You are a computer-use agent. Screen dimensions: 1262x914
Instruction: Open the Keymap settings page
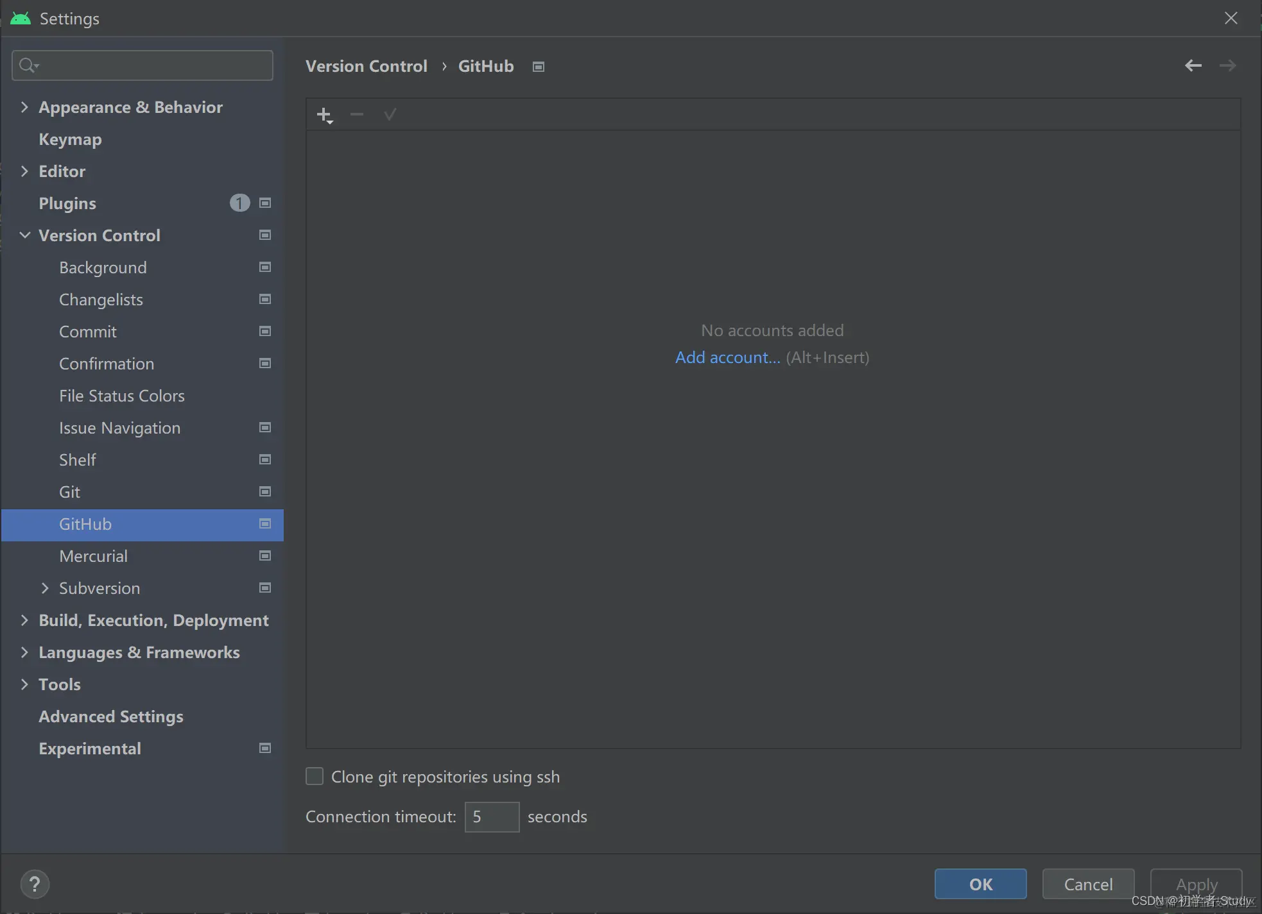tap(70, 139)
